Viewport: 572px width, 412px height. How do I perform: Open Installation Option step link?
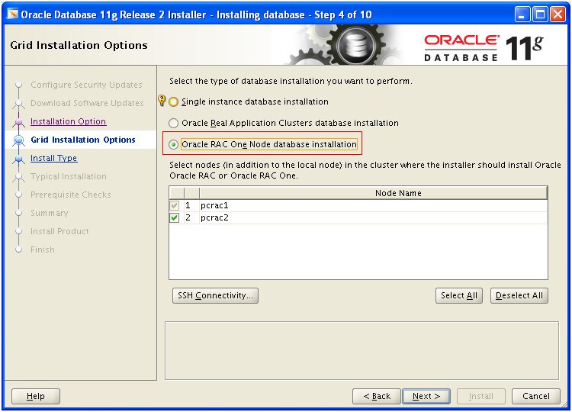coord(68,121)
